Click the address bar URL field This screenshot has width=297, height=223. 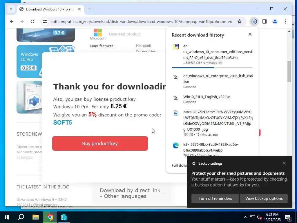point(141,21)
